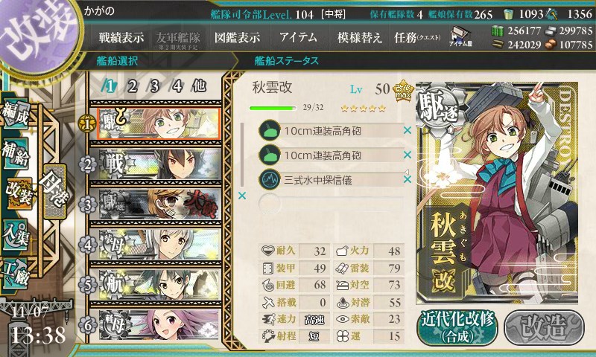Switch to fleet 2 tab

click(132, 86)
